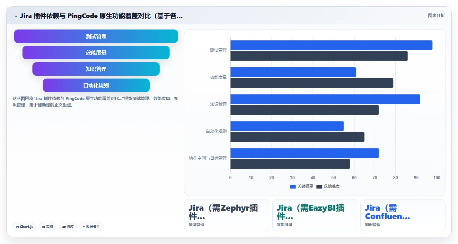Click the description paragraph under the funnel
The width and height of the screenshot is (458, 244).
coord(95,102)
